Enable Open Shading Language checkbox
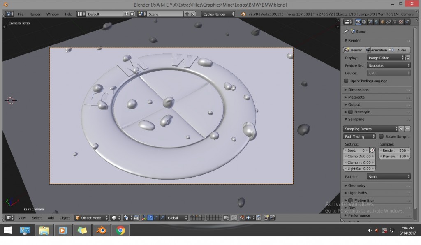This screenshot has width=421, height=245. 346,81
